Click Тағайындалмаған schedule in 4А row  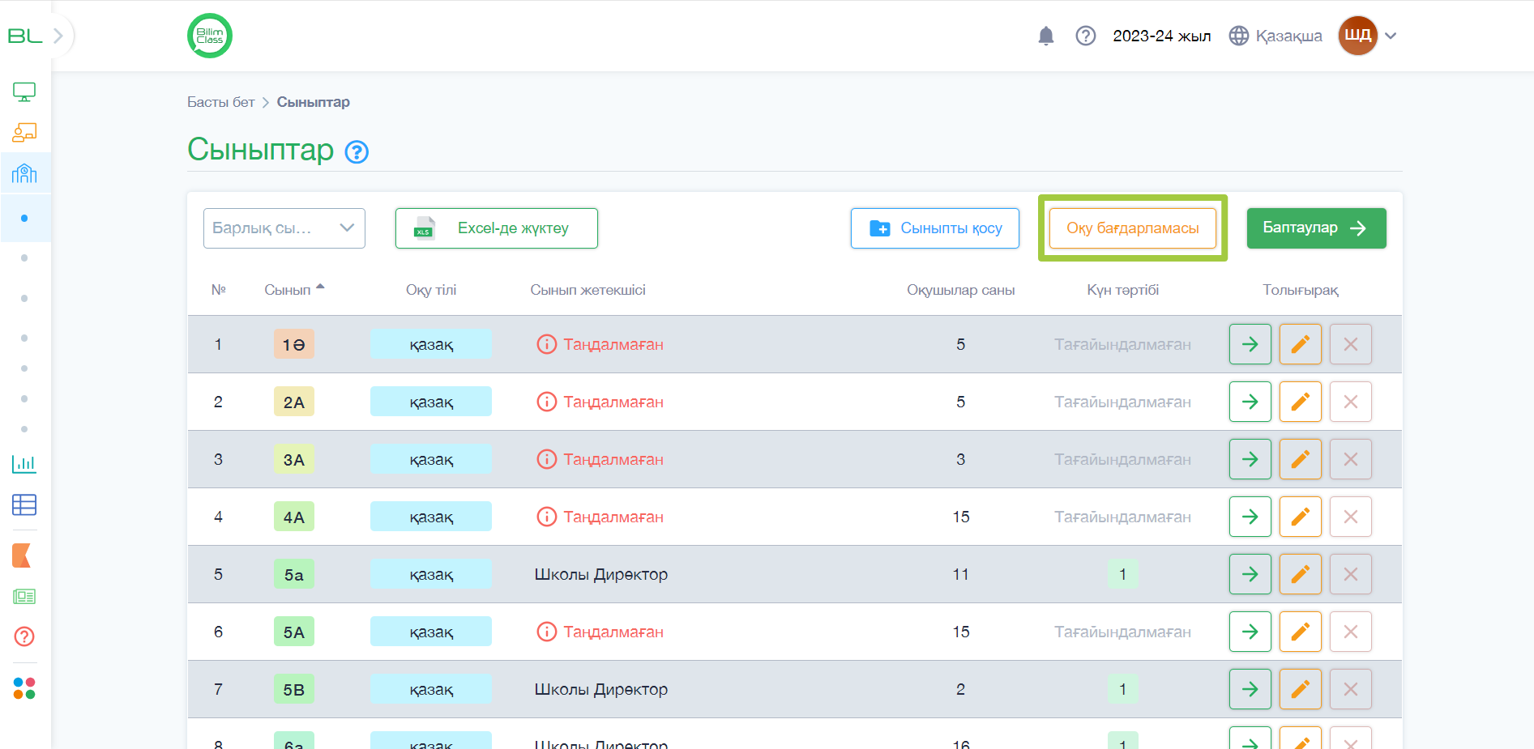pos(1122,517)
